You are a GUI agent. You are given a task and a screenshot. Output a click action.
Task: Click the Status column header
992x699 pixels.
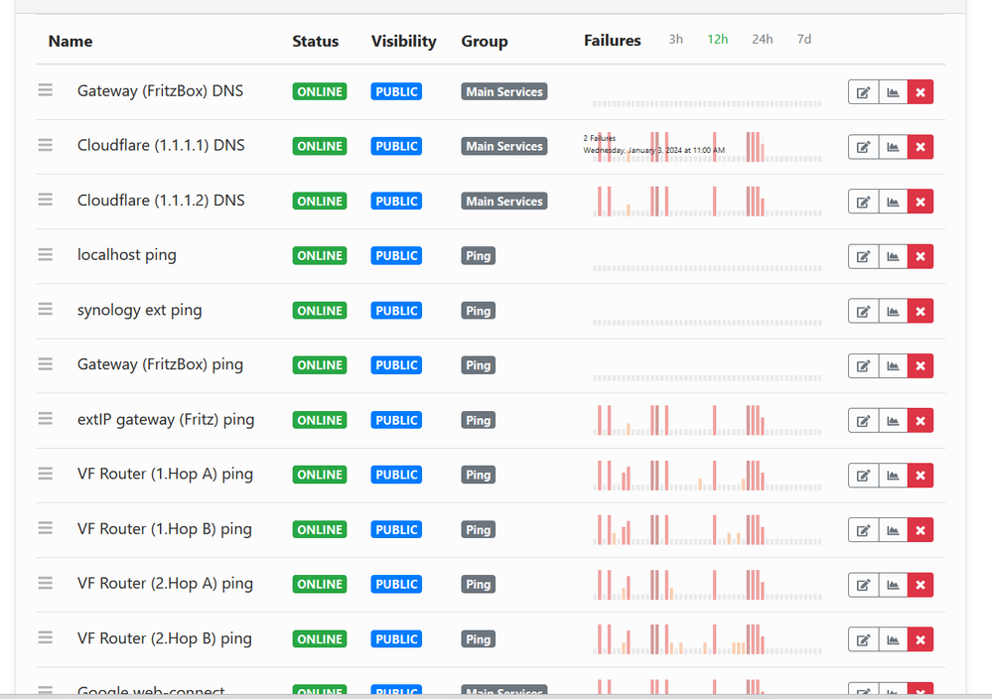tap(315, 41)
